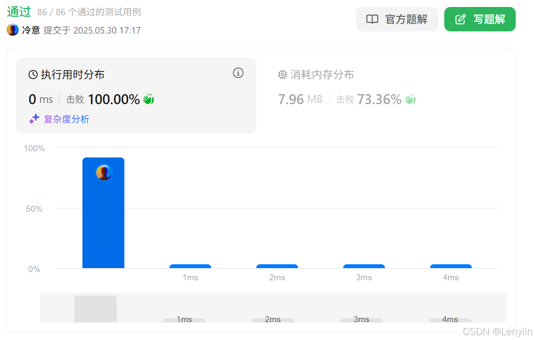Image resolution: width=534 pixels, height=340 pixels.
Task: Click the 1ms bar in the chart
Action: click(190, 266)
